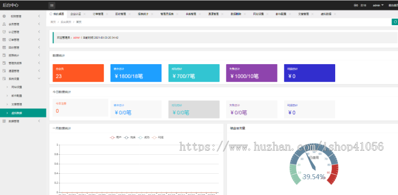The width and height of the screenshot is (398, 195).
Task: Click the gear icon beside 权限管理
Action: pyautogui.click(x=4, y=16)
